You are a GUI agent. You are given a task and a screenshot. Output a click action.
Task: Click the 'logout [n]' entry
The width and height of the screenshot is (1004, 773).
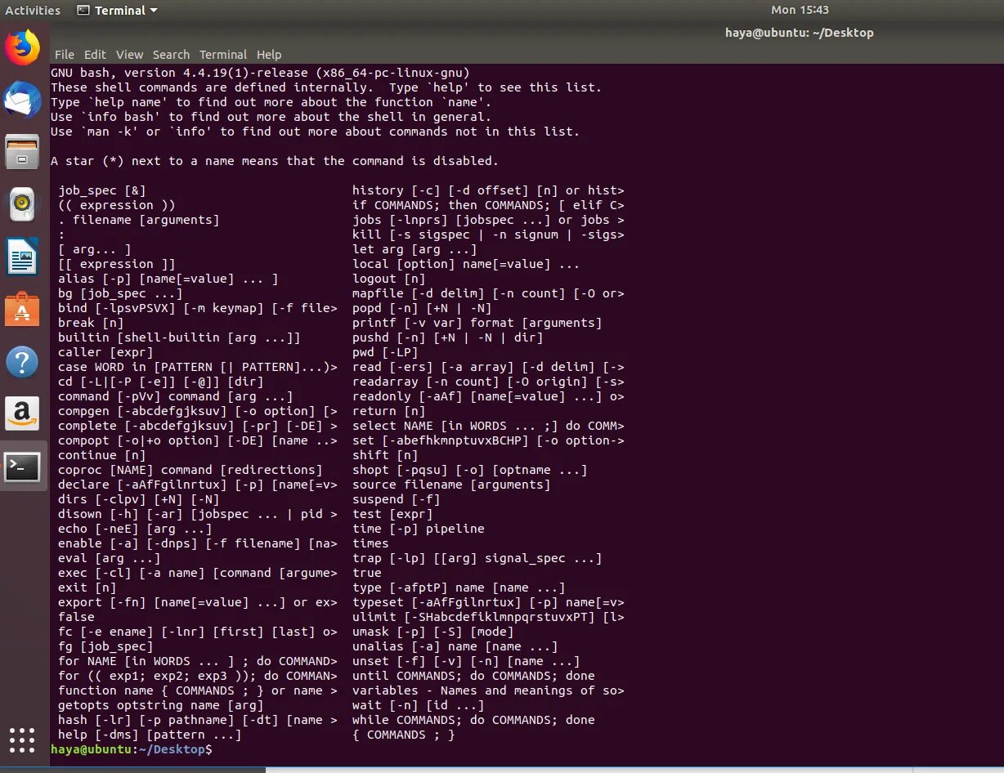click(389, 279)
